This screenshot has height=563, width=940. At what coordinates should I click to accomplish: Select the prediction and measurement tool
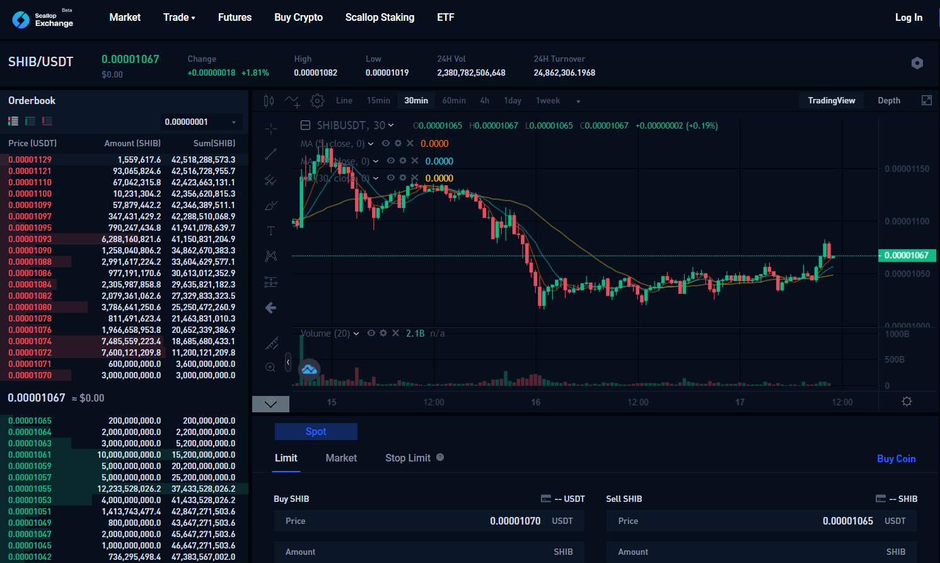pos(271,282)
